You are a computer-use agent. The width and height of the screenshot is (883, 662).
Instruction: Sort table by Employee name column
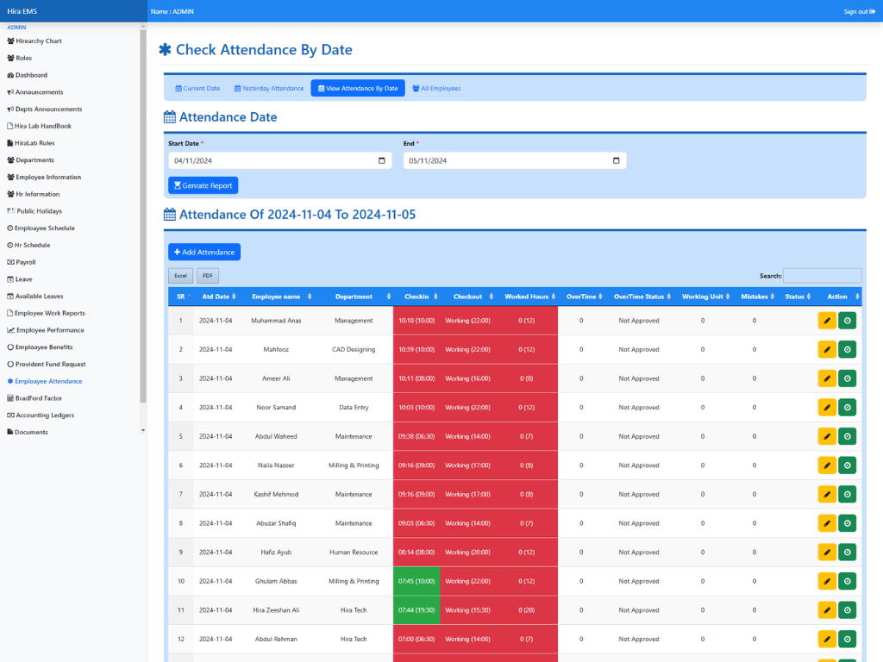[x=276, y=297]
